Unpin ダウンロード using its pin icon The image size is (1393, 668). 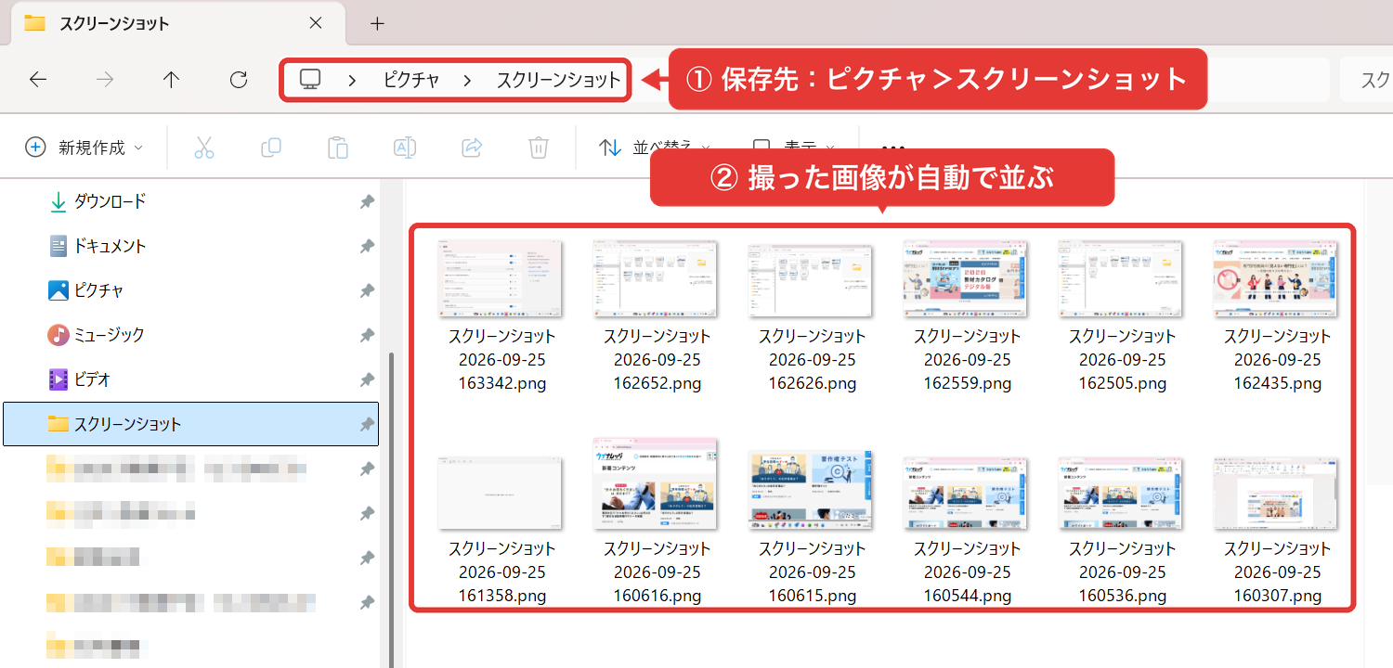pos(368,201)
